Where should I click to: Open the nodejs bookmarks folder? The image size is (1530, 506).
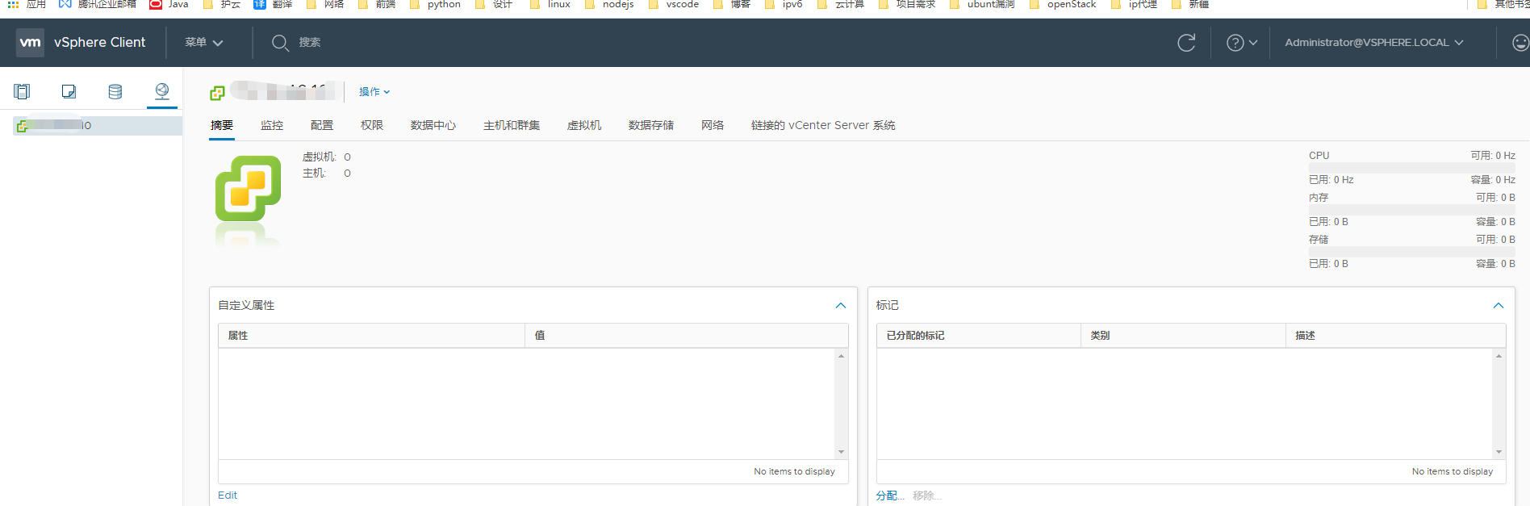click(x=609, y=5)
